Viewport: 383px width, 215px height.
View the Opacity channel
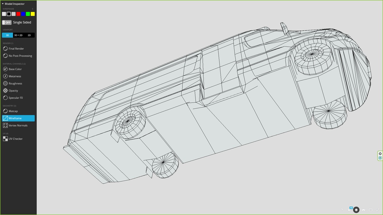13,90
